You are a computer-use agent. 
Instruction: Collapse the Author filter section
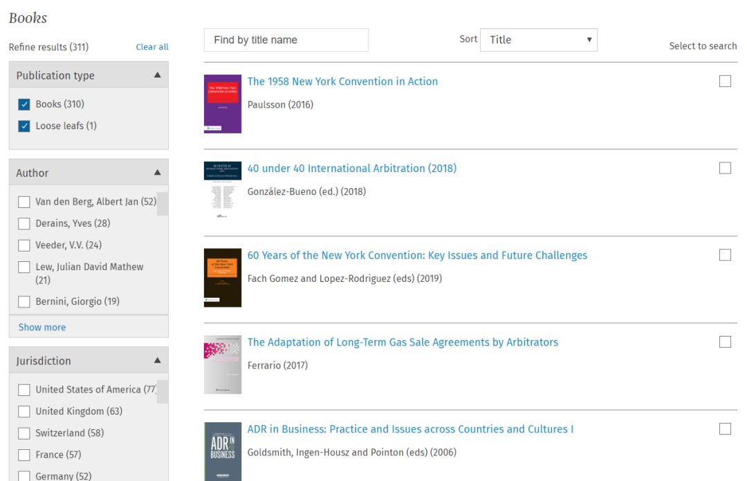[x=157, y=173]
